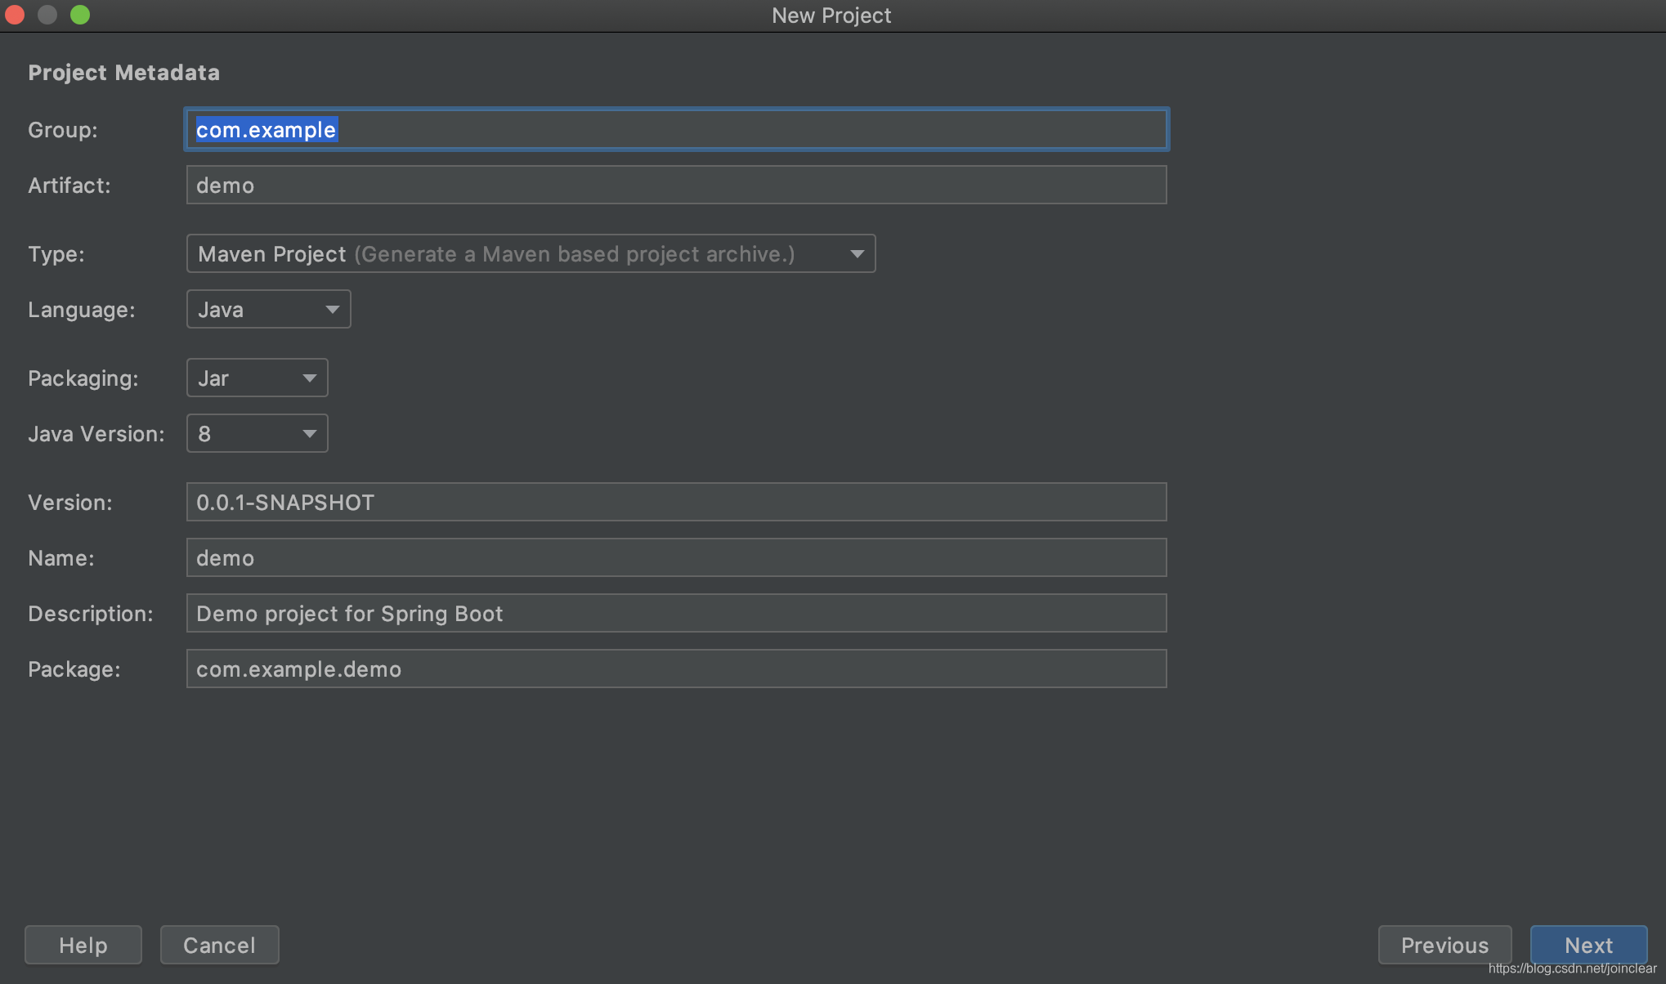Open the Packaging format dropdown
The width and height of the screenshot is (1666, 984).
pyautogui.click(x=257, y=378)
